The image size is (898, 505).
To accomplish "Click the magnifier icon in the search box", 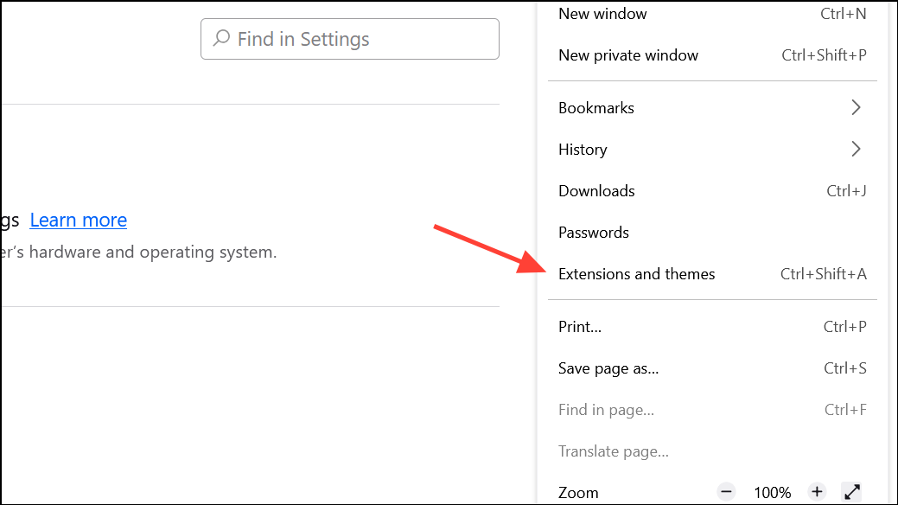I will tap(222, 39).
